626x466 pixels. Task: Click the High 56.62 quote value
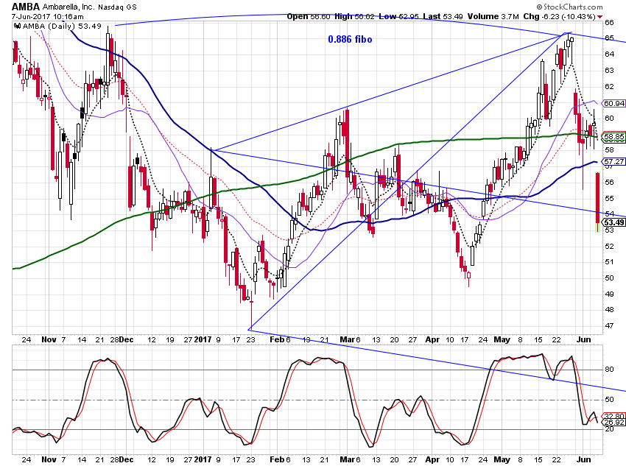coord(354,16)
